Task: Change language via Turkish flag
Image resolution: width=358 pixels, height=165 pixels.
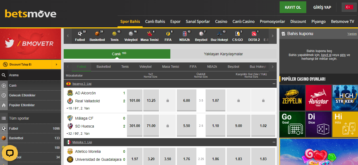Action: coord(349,7)
